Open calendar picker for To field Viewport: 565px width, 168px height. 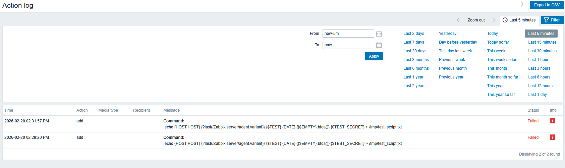(379, 45)
